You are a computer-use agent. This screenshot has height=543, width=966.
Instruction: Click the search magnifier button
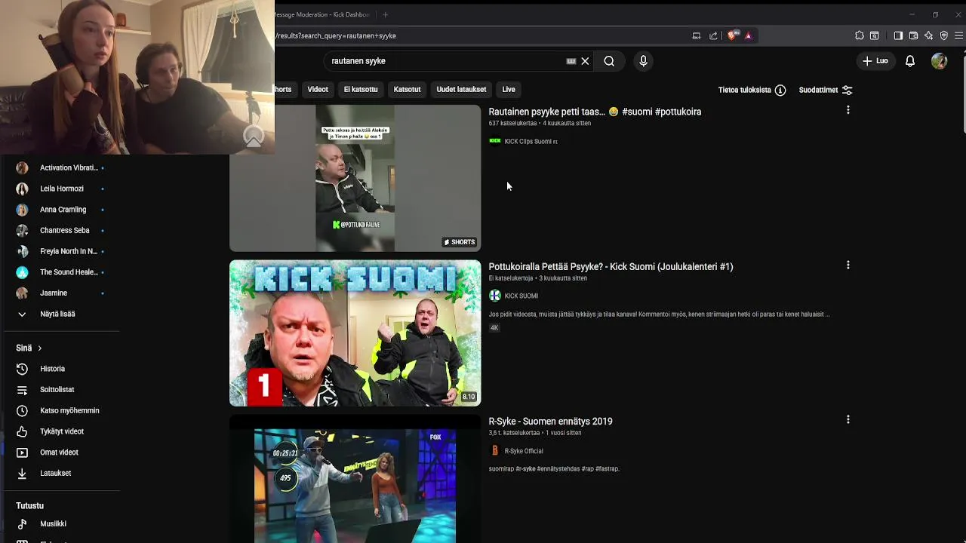pyautogui.click(x=609, y=61)
